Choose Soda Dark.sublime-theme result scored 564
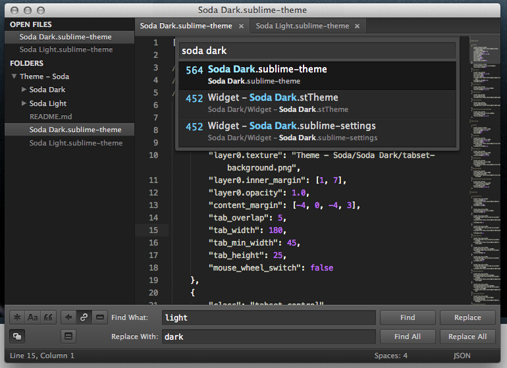 (x=317, y=76)
